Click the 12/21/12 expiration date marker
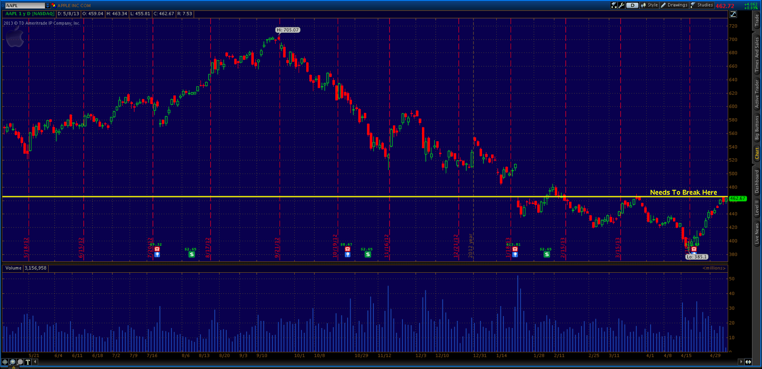 point(456,246)
